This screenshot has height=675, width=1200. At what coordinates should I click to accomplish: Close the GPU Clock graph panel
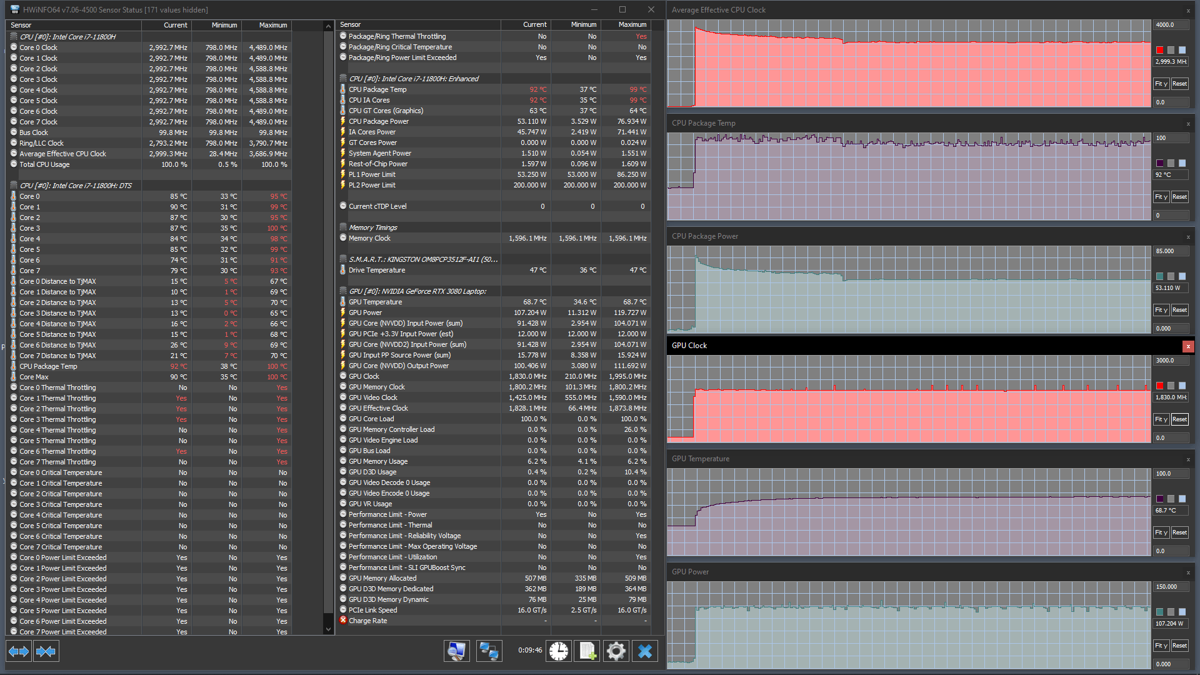pyautogui.click(x=1187, y=346)
